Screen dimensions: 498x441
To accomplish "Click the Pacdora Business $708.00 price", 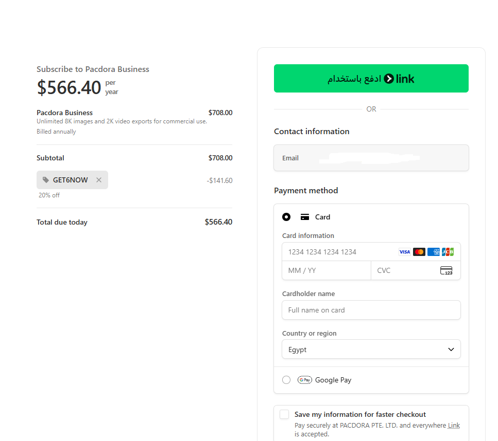I will click(220, 113).
